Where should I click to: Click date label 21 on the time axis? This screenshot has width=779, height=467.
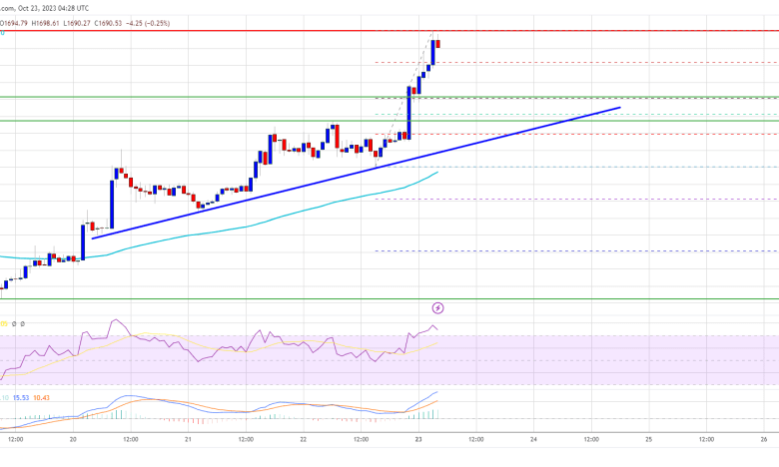[188, 438]
